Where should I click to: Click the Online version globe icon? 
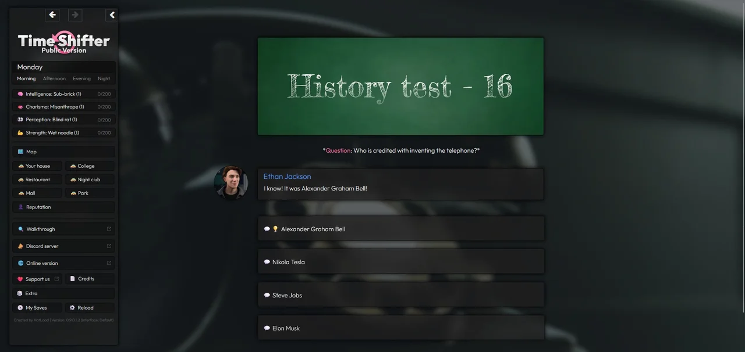(x=20, y=263)
